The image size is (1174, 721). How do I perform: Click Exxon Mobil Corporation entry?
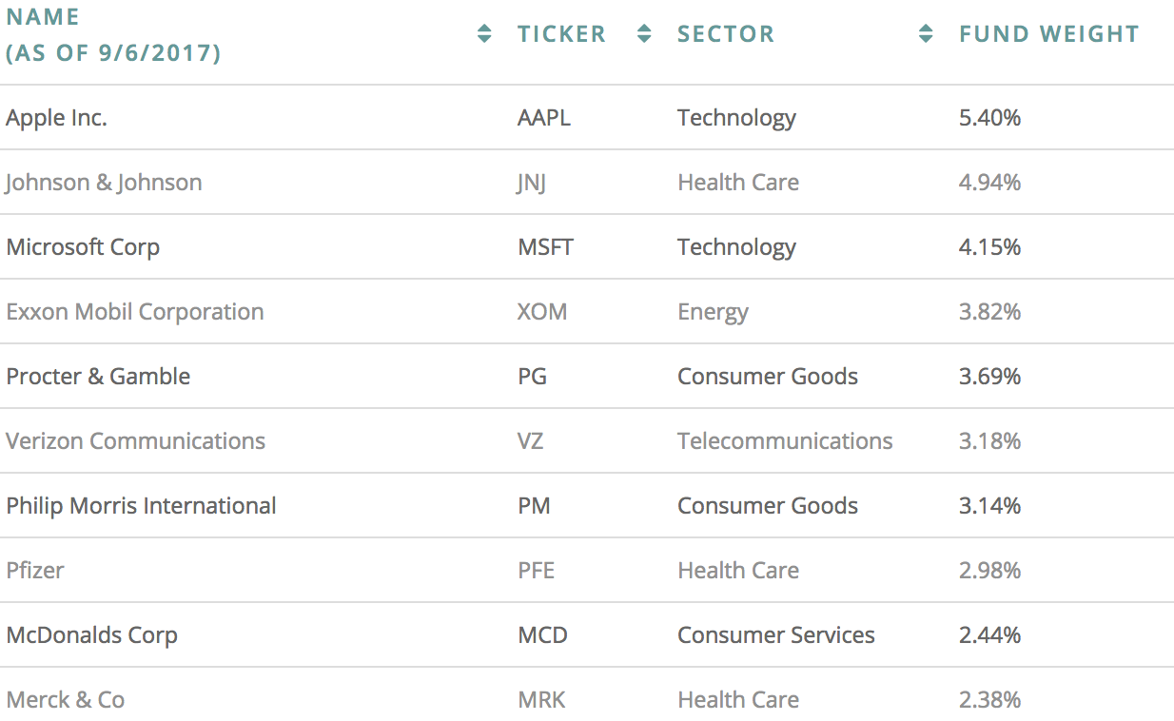135,312
